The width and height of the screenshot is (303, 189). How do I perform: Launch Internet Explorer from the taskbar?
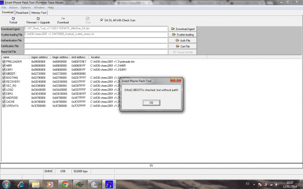click(21, 185)
